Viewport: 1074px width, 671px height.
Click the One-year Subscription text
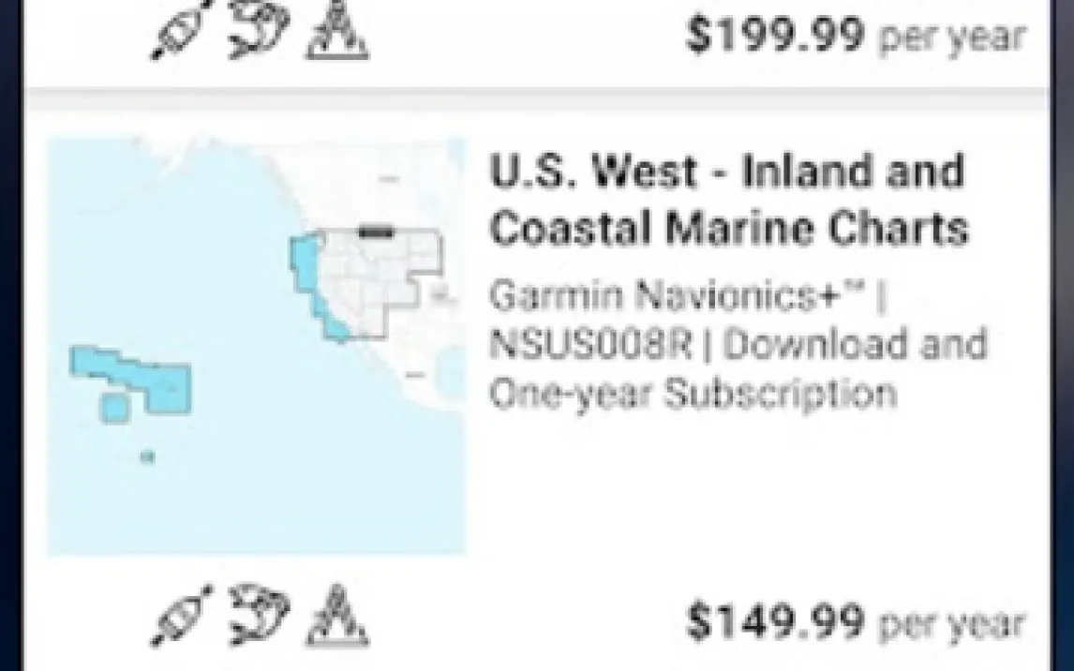(693, 394)
